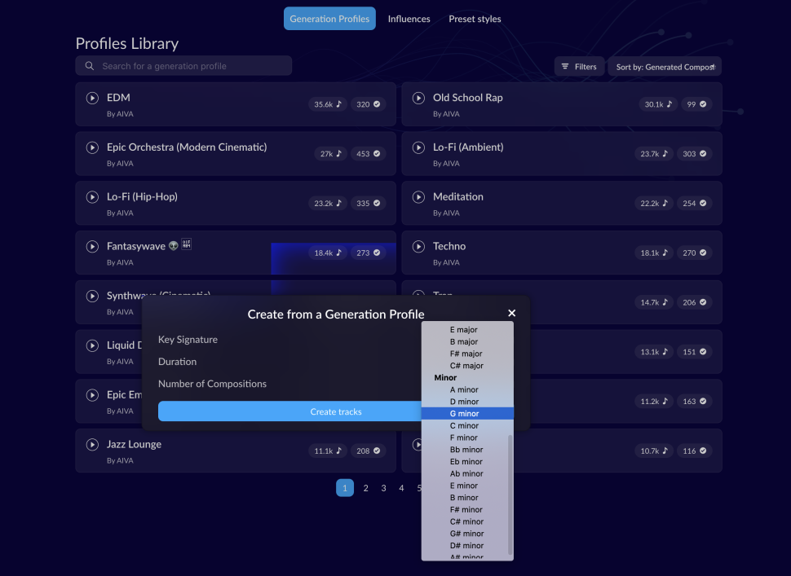Play the Old School Rap preview

418,98
